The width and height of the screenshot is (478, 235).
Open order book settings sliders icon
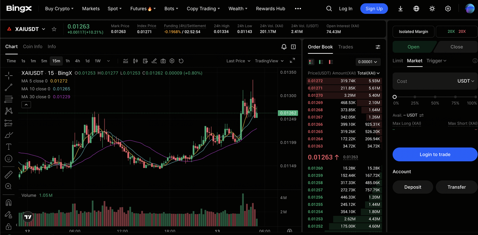tap(378, 47)
